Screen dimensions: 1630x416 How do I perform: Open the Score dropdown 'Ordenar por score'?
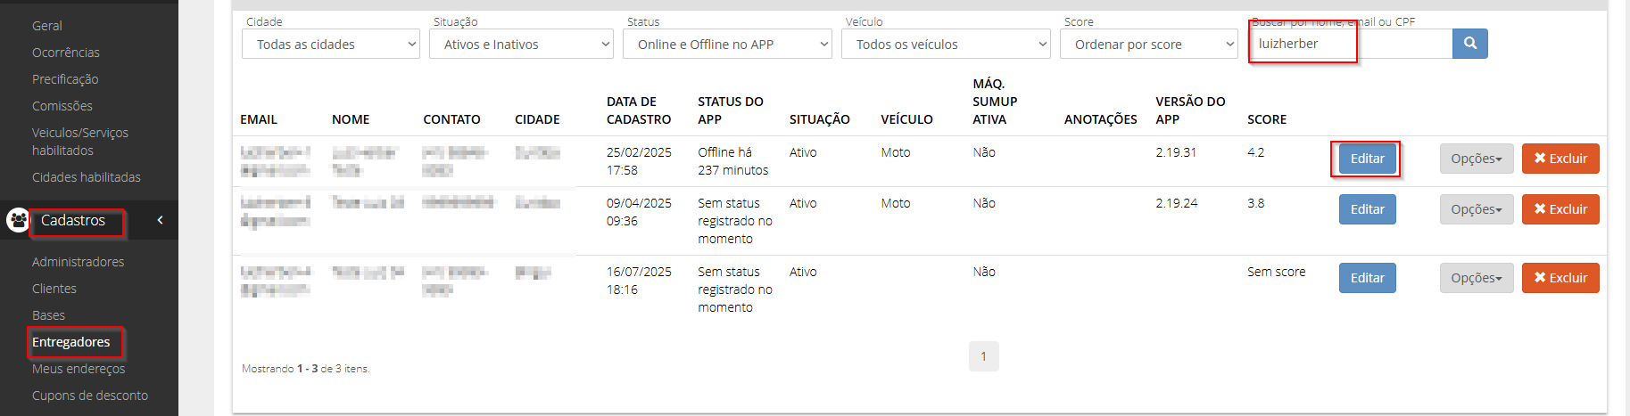(1149, 44)
